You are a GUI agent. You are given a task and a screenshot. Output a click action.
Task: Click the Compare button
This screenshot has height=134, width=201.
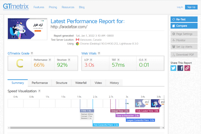point(184,25)
